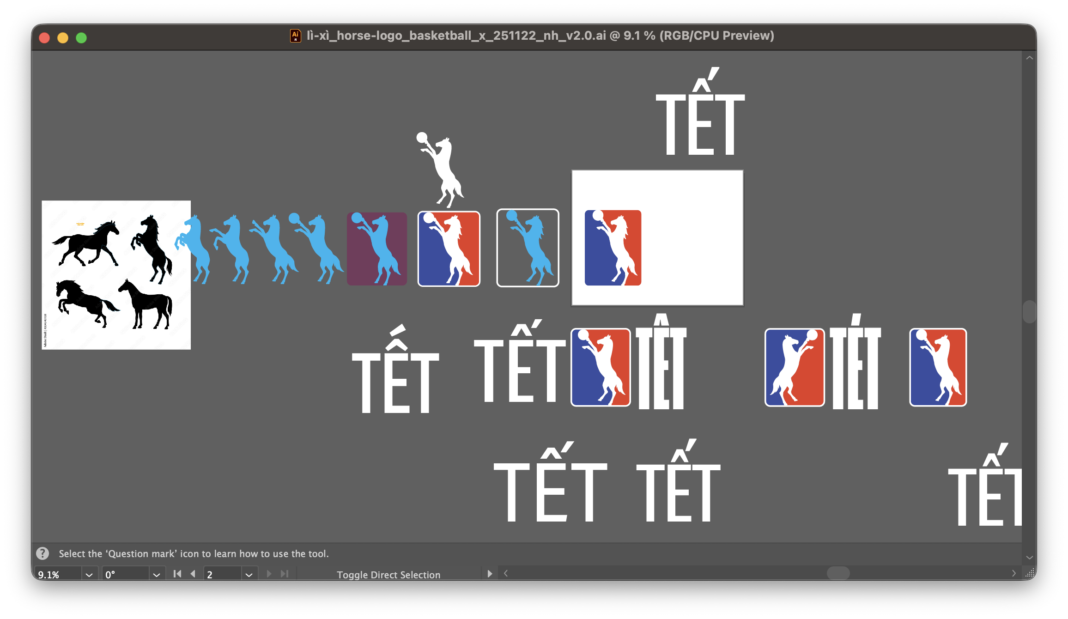This screenshot has width=1068, height=619.
Task: Minimize the window with the yellow button
Action: click(63, 37)
